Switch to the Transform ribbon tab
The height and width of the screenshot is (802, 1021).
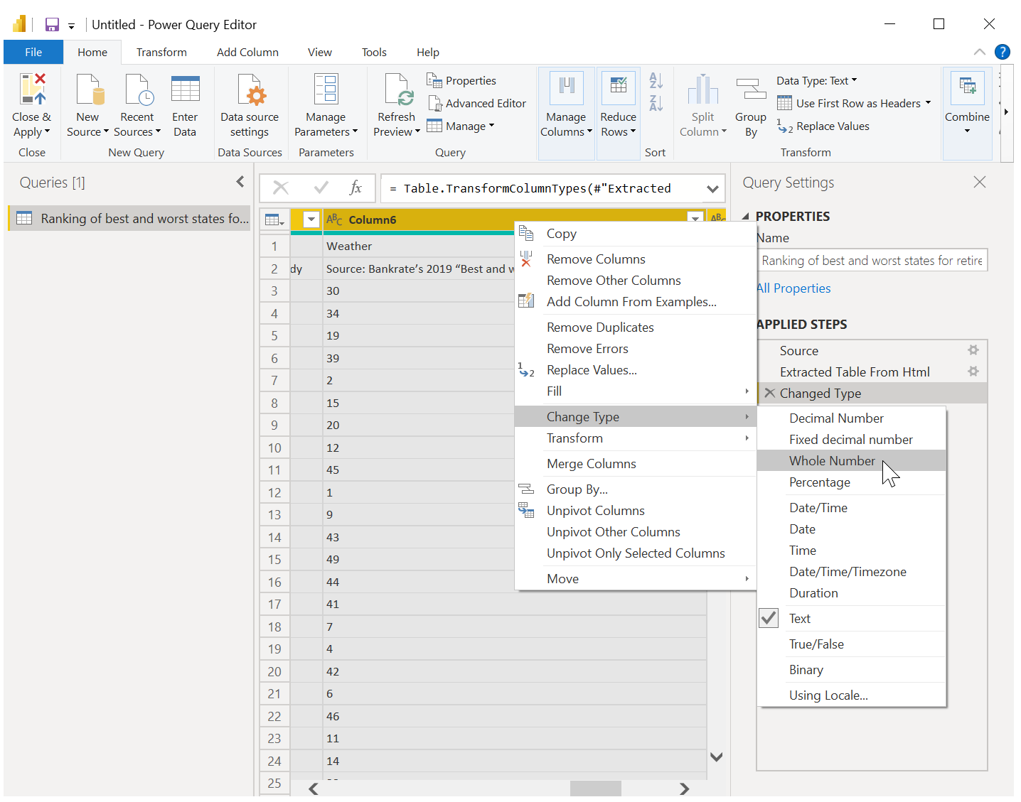(x=161, y=53)
